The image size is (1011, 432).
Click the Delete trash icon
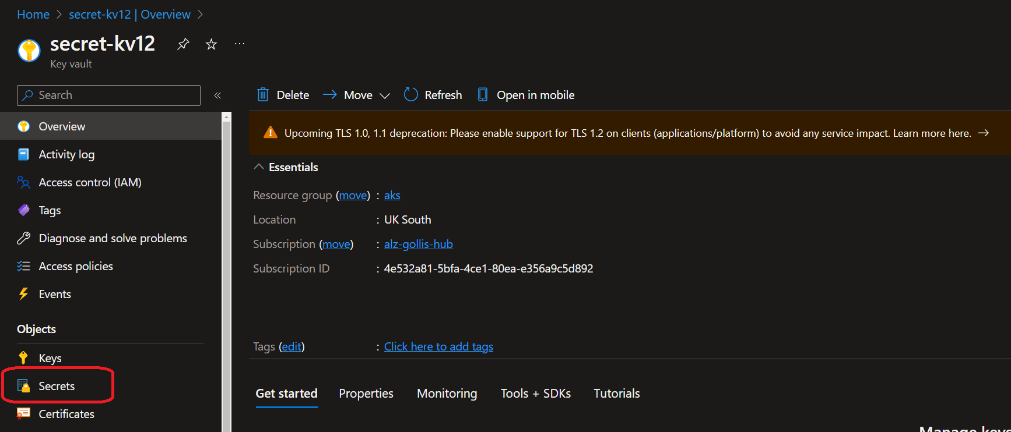tap(264, 95)
